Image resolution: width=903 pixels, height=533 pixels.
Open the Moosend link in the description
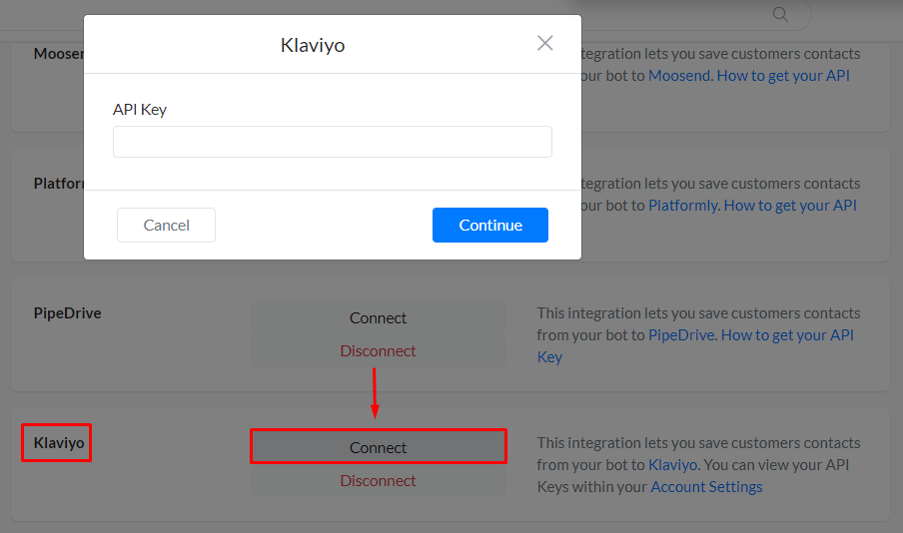(679, 75)
